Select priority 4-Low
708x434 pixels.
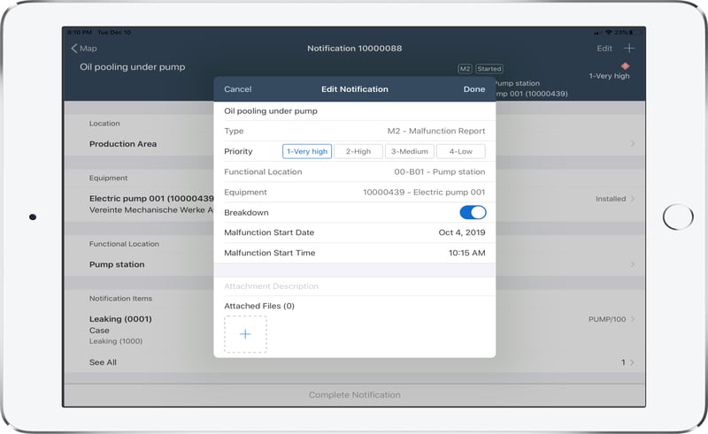coord(461,151)
